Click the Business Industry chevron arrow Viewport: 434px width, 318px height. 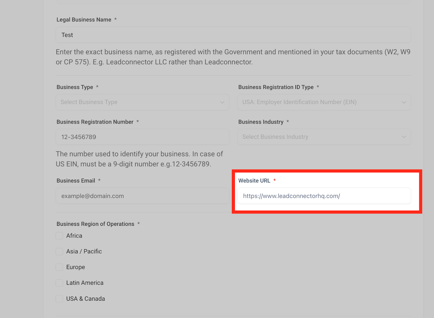pos(404,137)
